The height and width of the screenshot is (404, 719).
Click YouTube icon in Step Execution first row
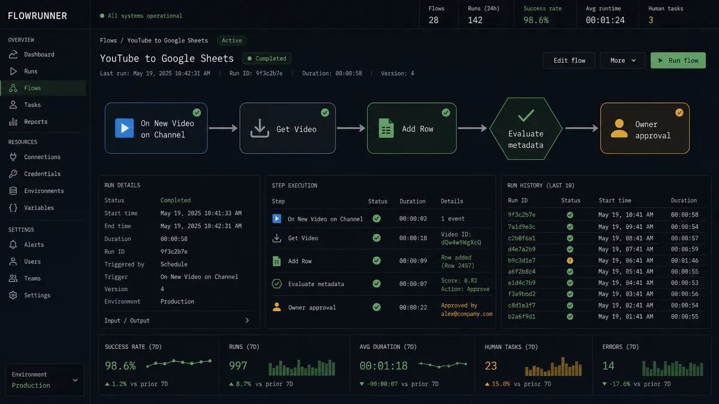[x=277, y=218]
